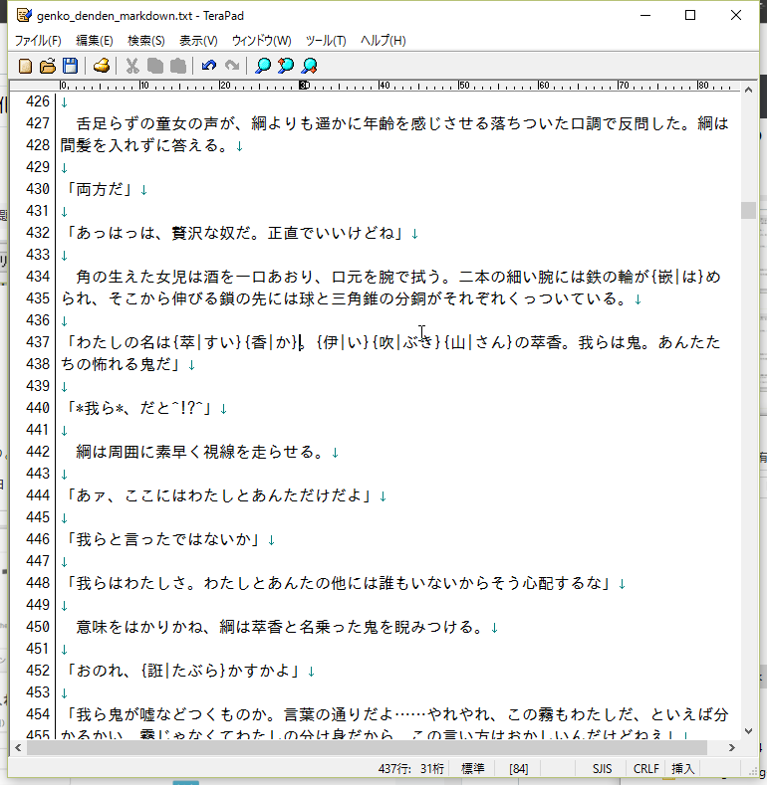Viewport: 767px width, 785px height.
Task: Open search with the first magnifier icon
Action: [263, 66]
